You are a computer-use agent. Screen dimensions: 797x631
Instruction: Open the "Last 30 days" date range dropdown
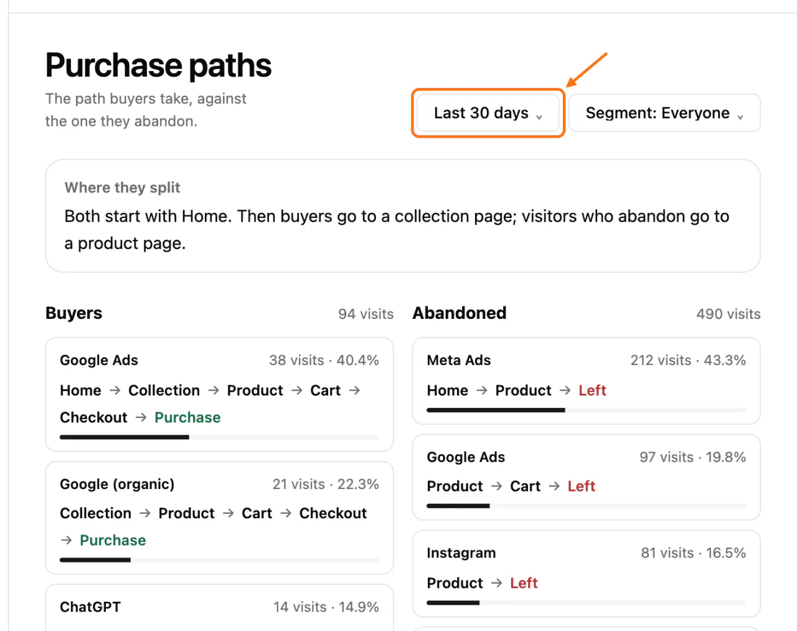click(x=488, y=113)
